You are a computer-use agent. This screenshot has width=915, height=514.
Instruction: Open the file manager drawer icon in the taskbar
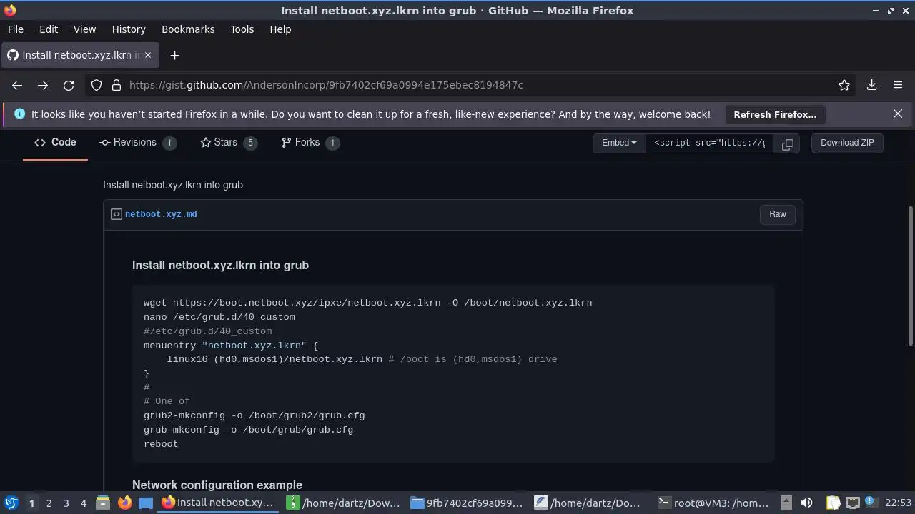pos(102,503)
